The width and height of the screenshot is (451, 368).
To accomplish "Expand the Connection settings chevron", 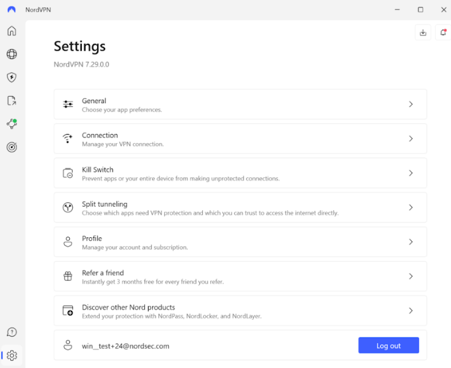I will pyautogui.click(x=411, y=139).
